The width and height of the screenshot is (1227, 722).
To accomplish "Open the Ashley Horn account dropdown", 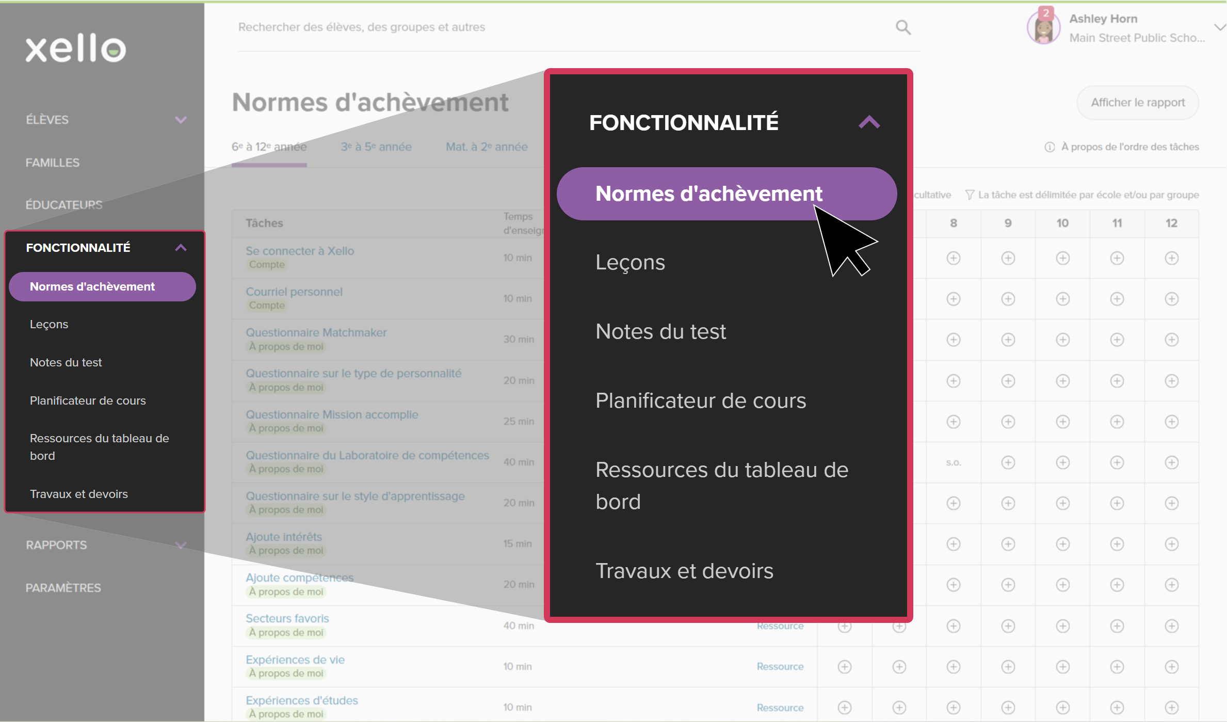I will (1219, 28).
